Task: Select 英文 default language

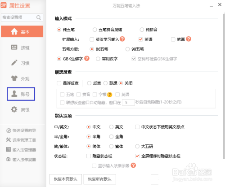Action: pos(111,127)
